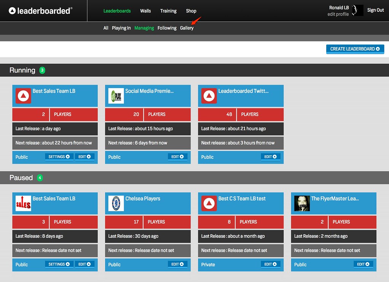Image resolution: width=389 pixels, height=282 pixels.
Task: Edit the Social Media Premie... leaderboard
Action: pyautogui.click(x=177, y=157)
